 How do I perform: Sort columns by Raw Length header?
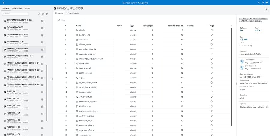(148, 26)
